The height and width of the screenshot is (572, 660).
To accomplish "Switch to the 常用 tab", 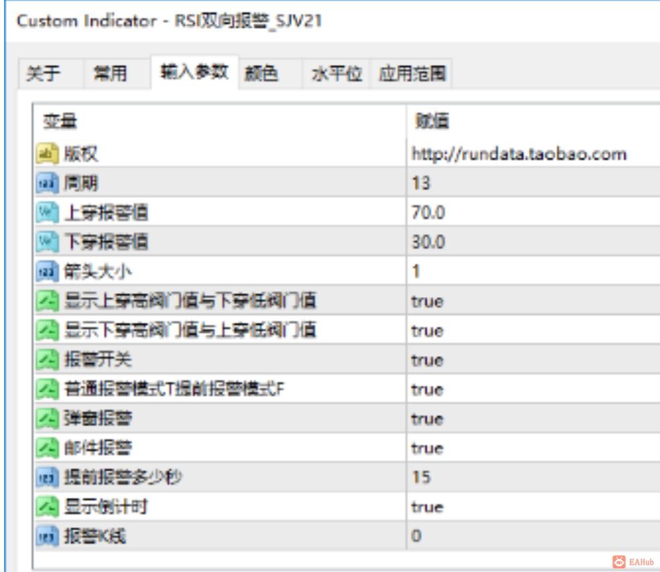I will tap(116, 74).
